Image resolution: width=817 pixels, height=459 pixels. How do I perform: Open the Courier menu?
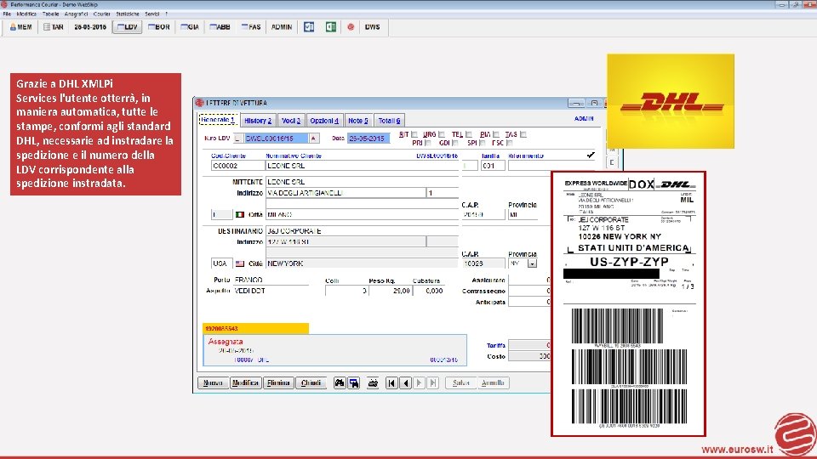pyautogui.click(x=101, y=14)
